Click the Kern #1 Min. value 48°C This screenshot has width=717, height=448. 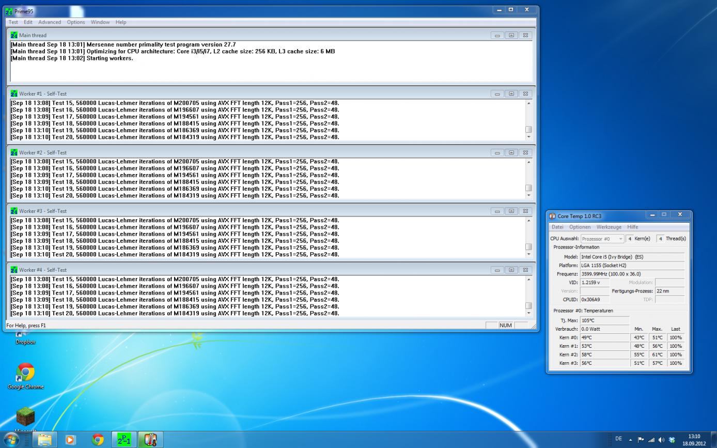pos(640,346)
